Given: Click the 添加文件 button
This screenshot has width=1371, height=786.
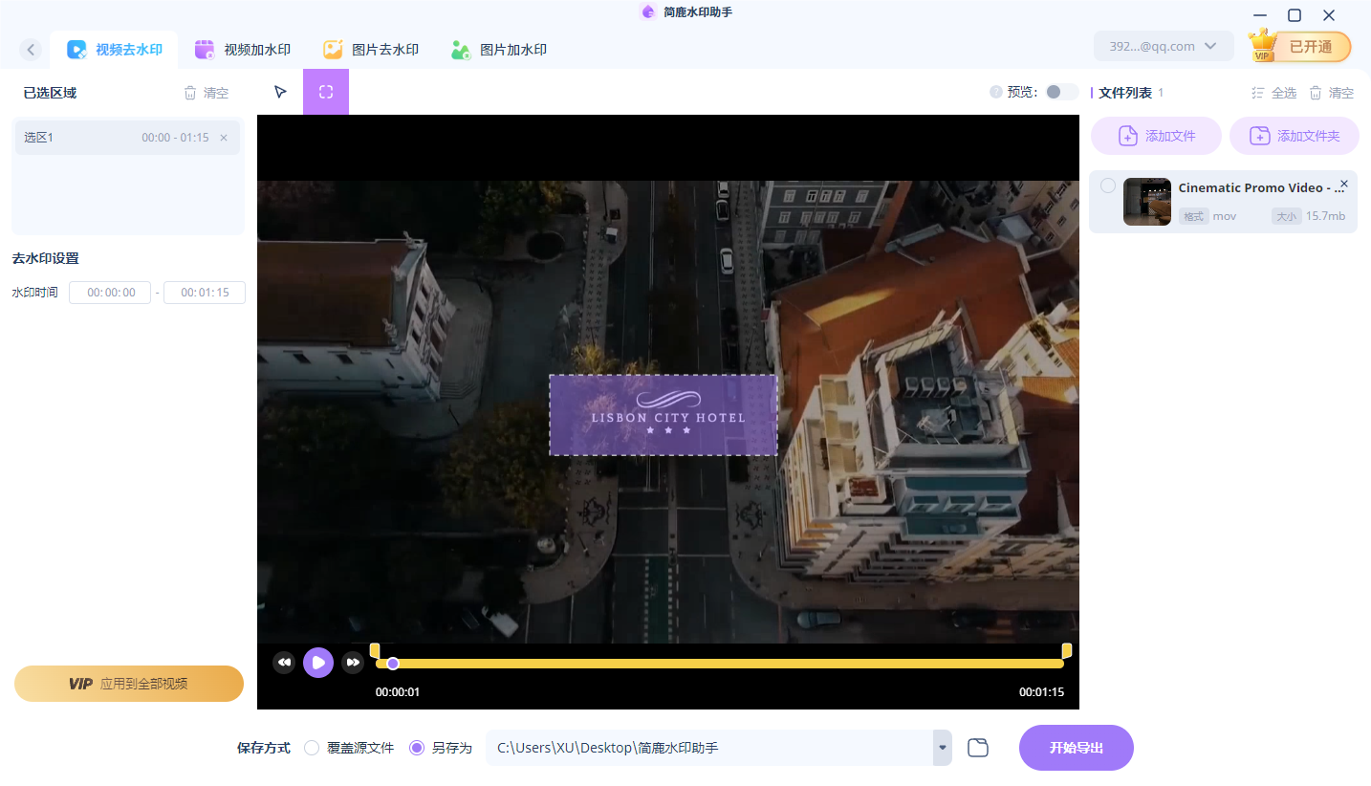Looking at the screenshot, I should [x=1156, y=136].
